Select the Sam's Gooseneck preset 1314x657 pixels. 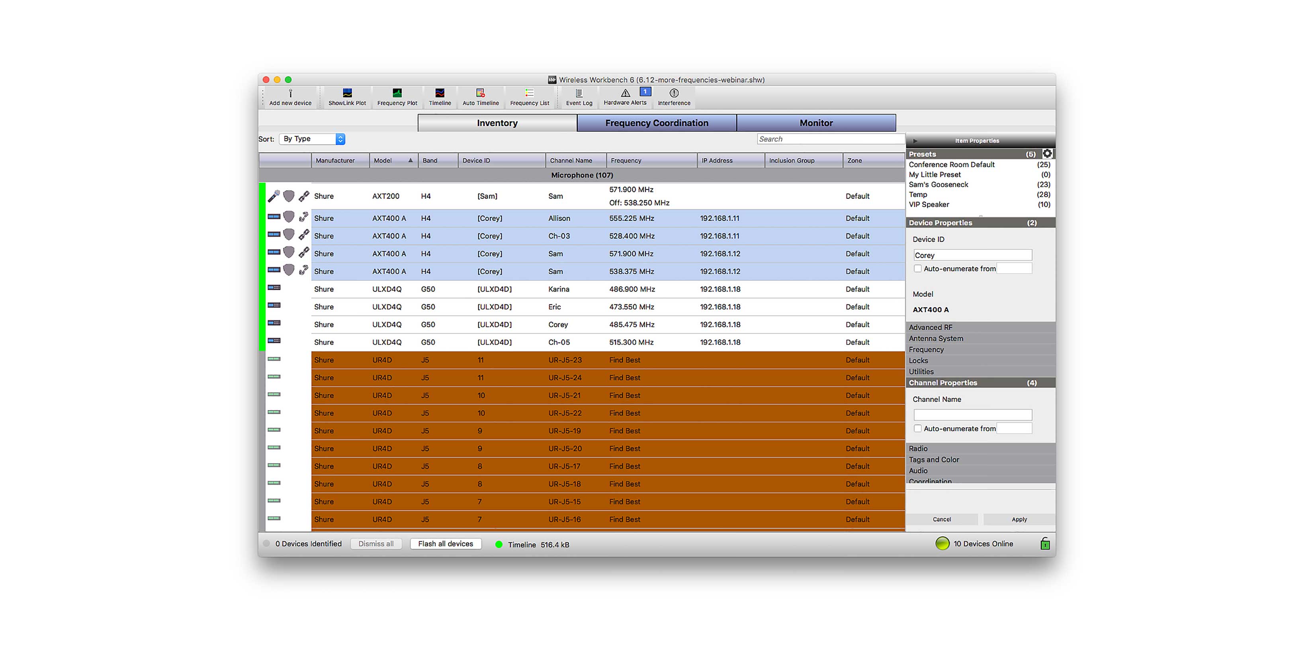980,185
